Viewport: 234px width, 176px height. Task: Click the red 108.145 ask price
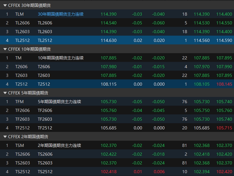(x=224, y=84)
